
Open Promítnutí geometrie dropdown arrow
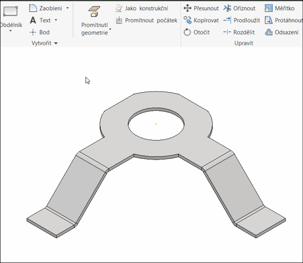110,29
